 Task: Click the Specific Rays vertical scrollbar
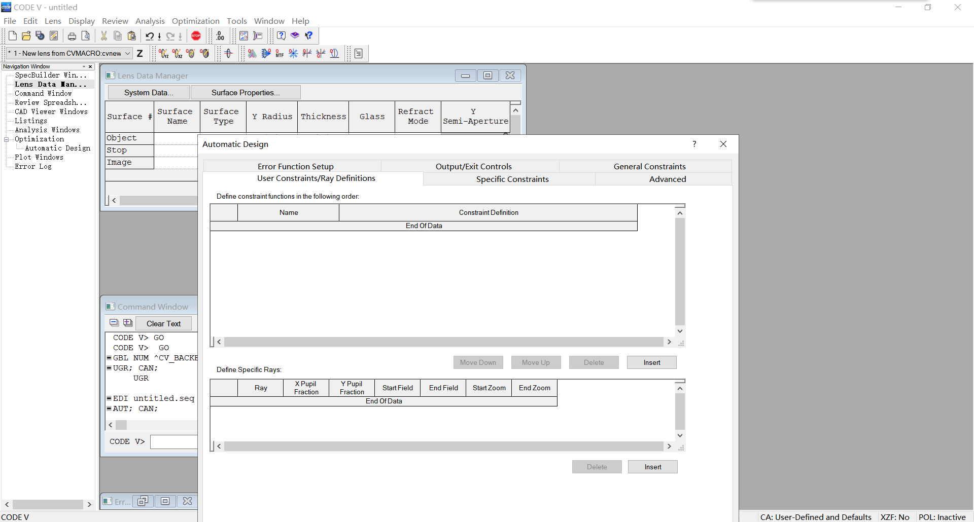680,412
